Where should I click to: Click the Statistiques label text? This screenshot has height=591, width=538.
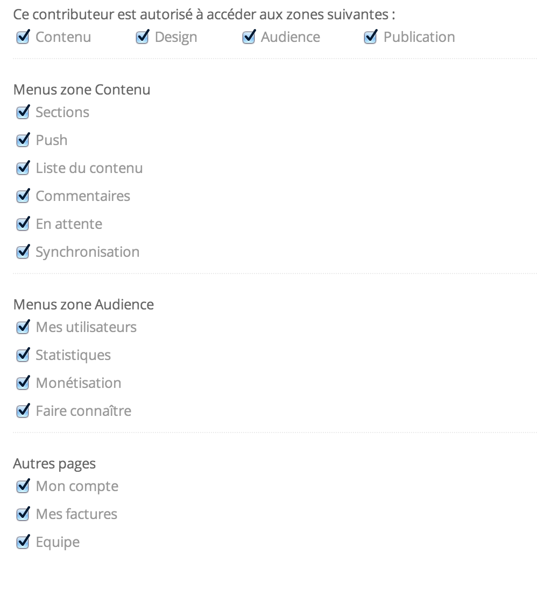[x=73, y=355]
